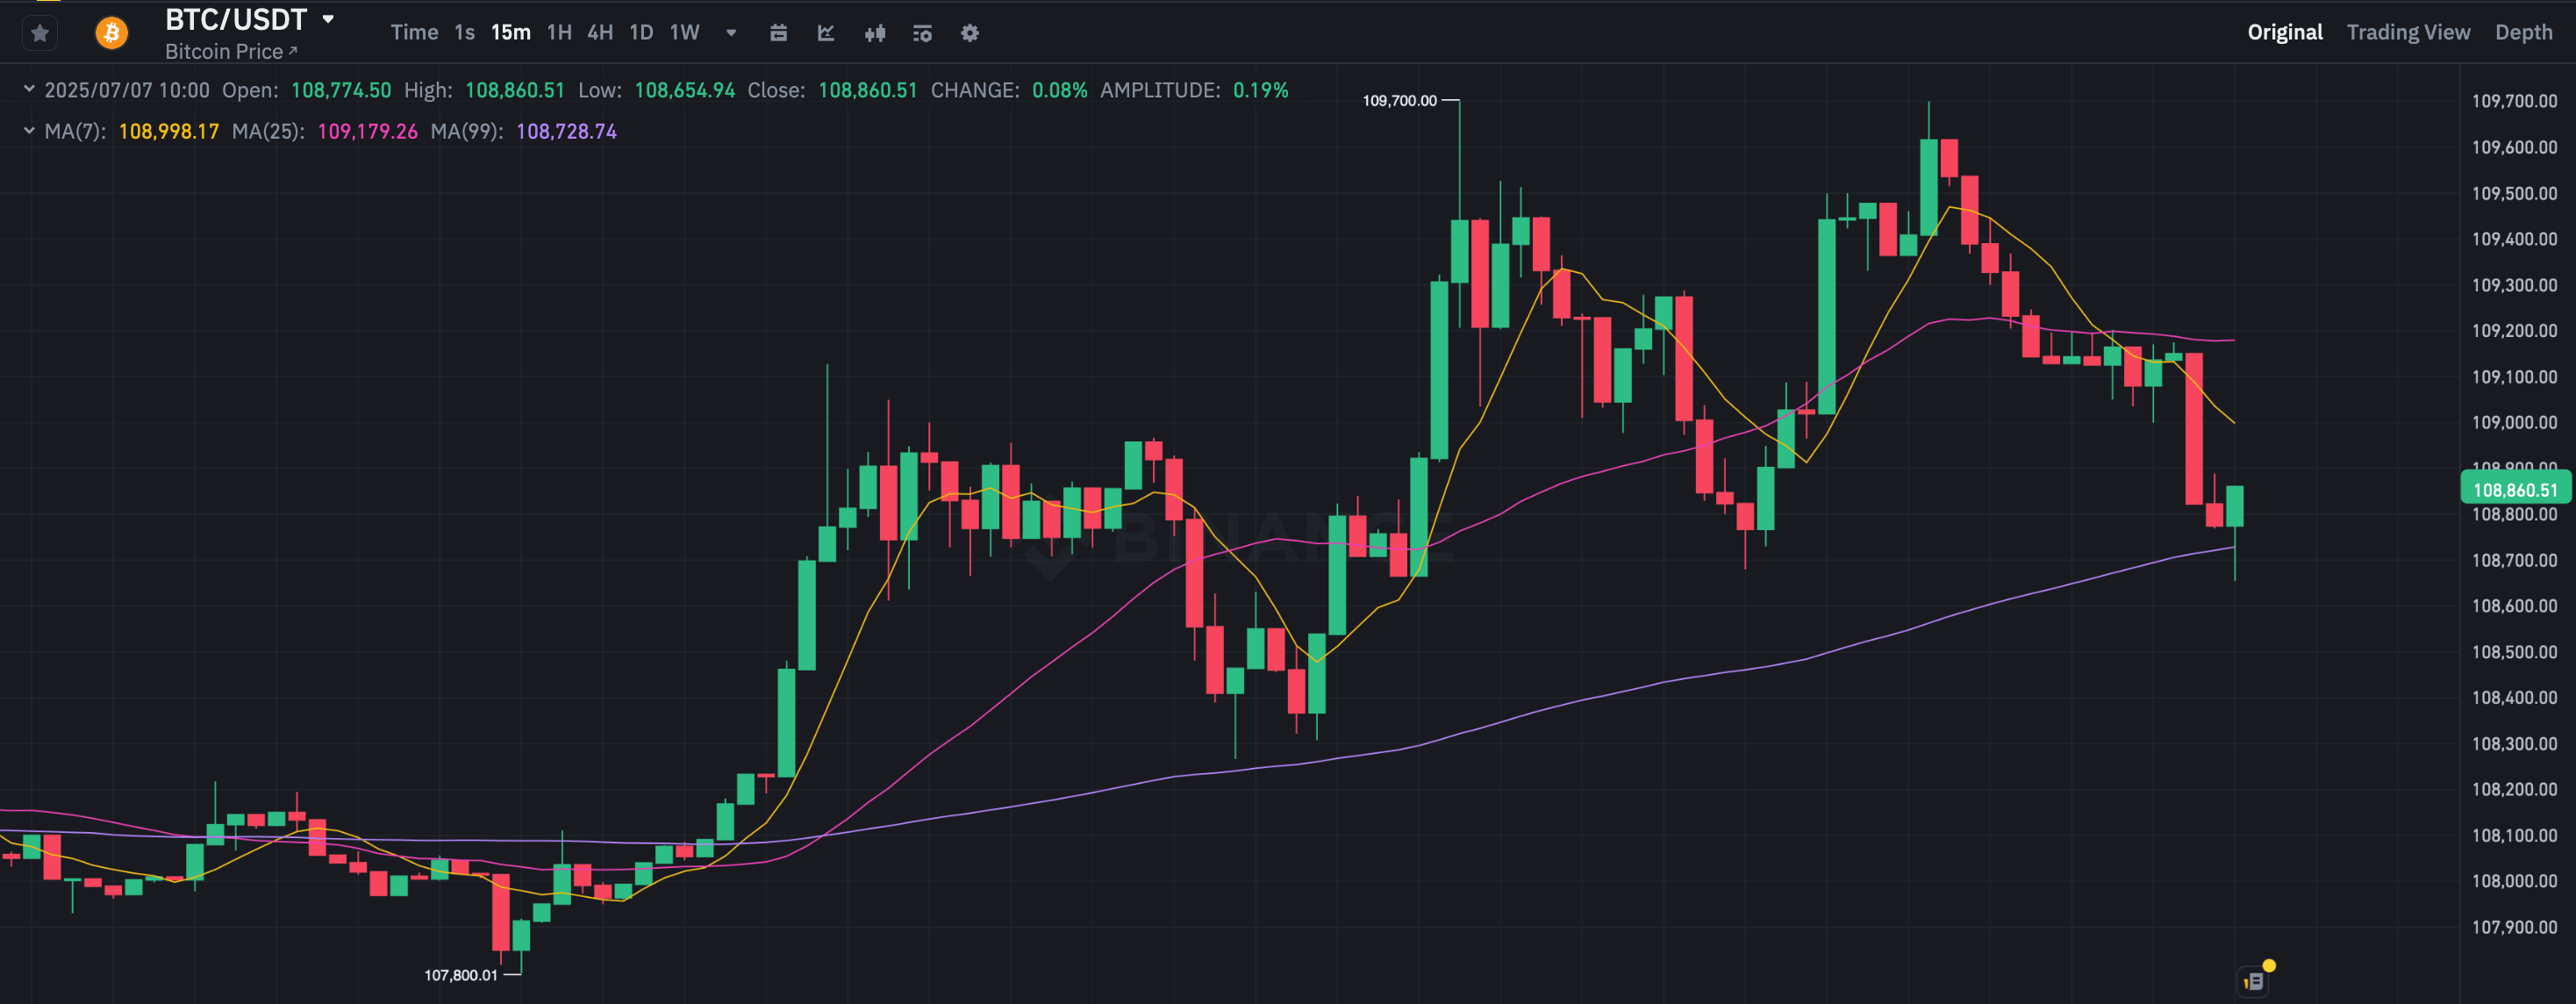Image resolution: width=2576 pixels, height=1004 pixels.
Task: Open the chart display options list icon
Action: pos(922,33)
